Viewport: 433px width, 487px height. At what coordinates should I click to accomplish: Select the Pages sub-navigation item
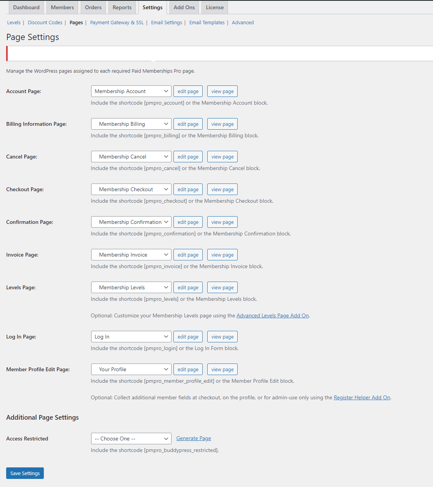[x=76, y=23]
